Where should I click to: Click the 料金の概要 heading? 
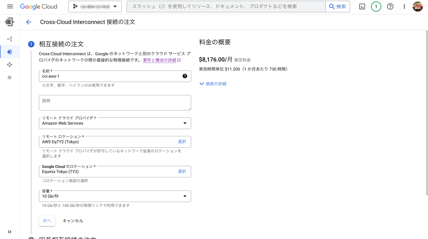(215, 42)
